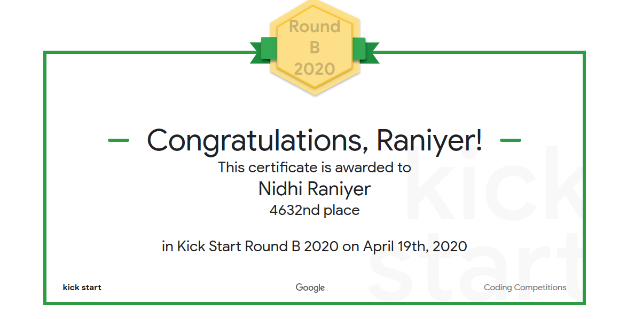
Task: Click the kick start logo bottom left
Action: click(82, 288)
